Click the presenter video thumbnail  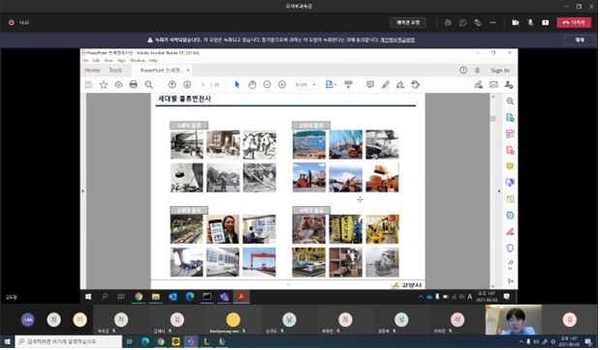[x=514, y=320]
